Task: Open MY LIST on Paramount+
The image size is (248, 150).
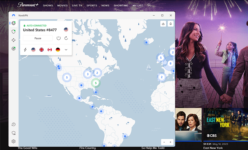Action: coord(138,5)
